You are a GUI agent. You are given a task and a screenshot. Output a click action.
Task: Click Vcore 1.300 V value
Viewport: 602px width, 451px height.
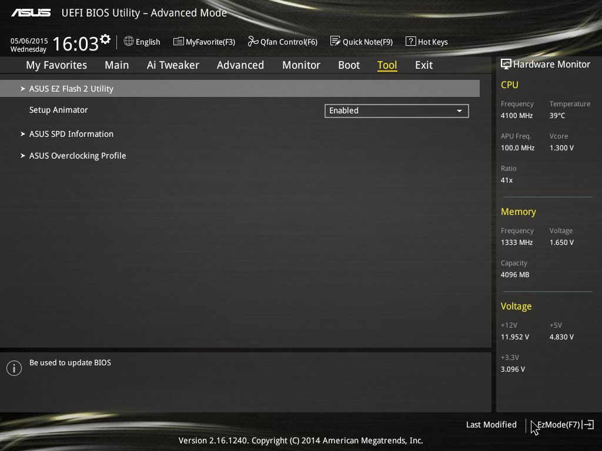click(x=561, y=147)
